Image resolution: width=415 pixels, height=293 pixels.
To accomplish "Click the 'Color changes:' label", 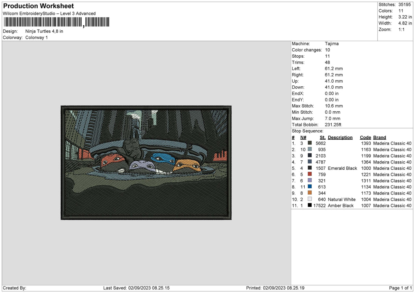I will (x=307, y=50).
